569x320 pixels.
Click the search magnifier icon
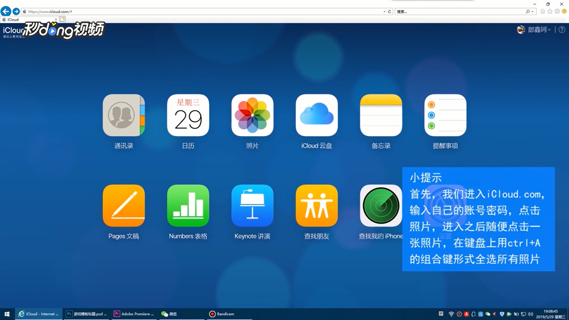(x=528, y=12)
